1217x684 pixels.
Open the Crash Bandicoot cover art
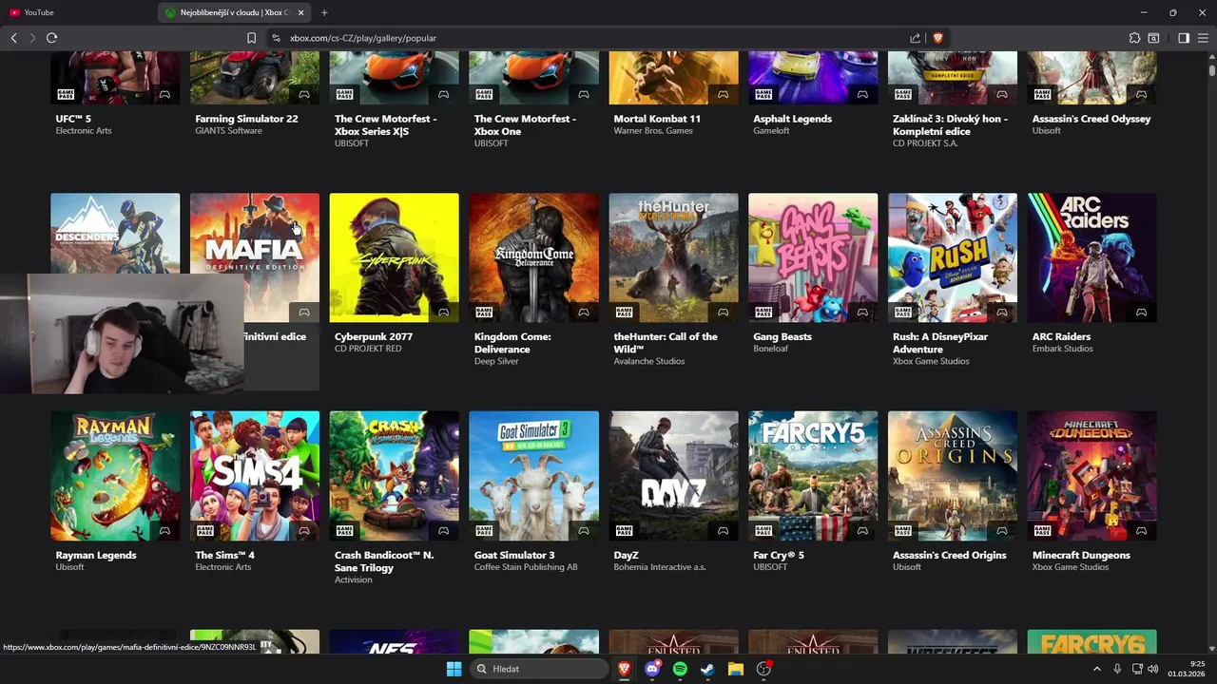394,476
